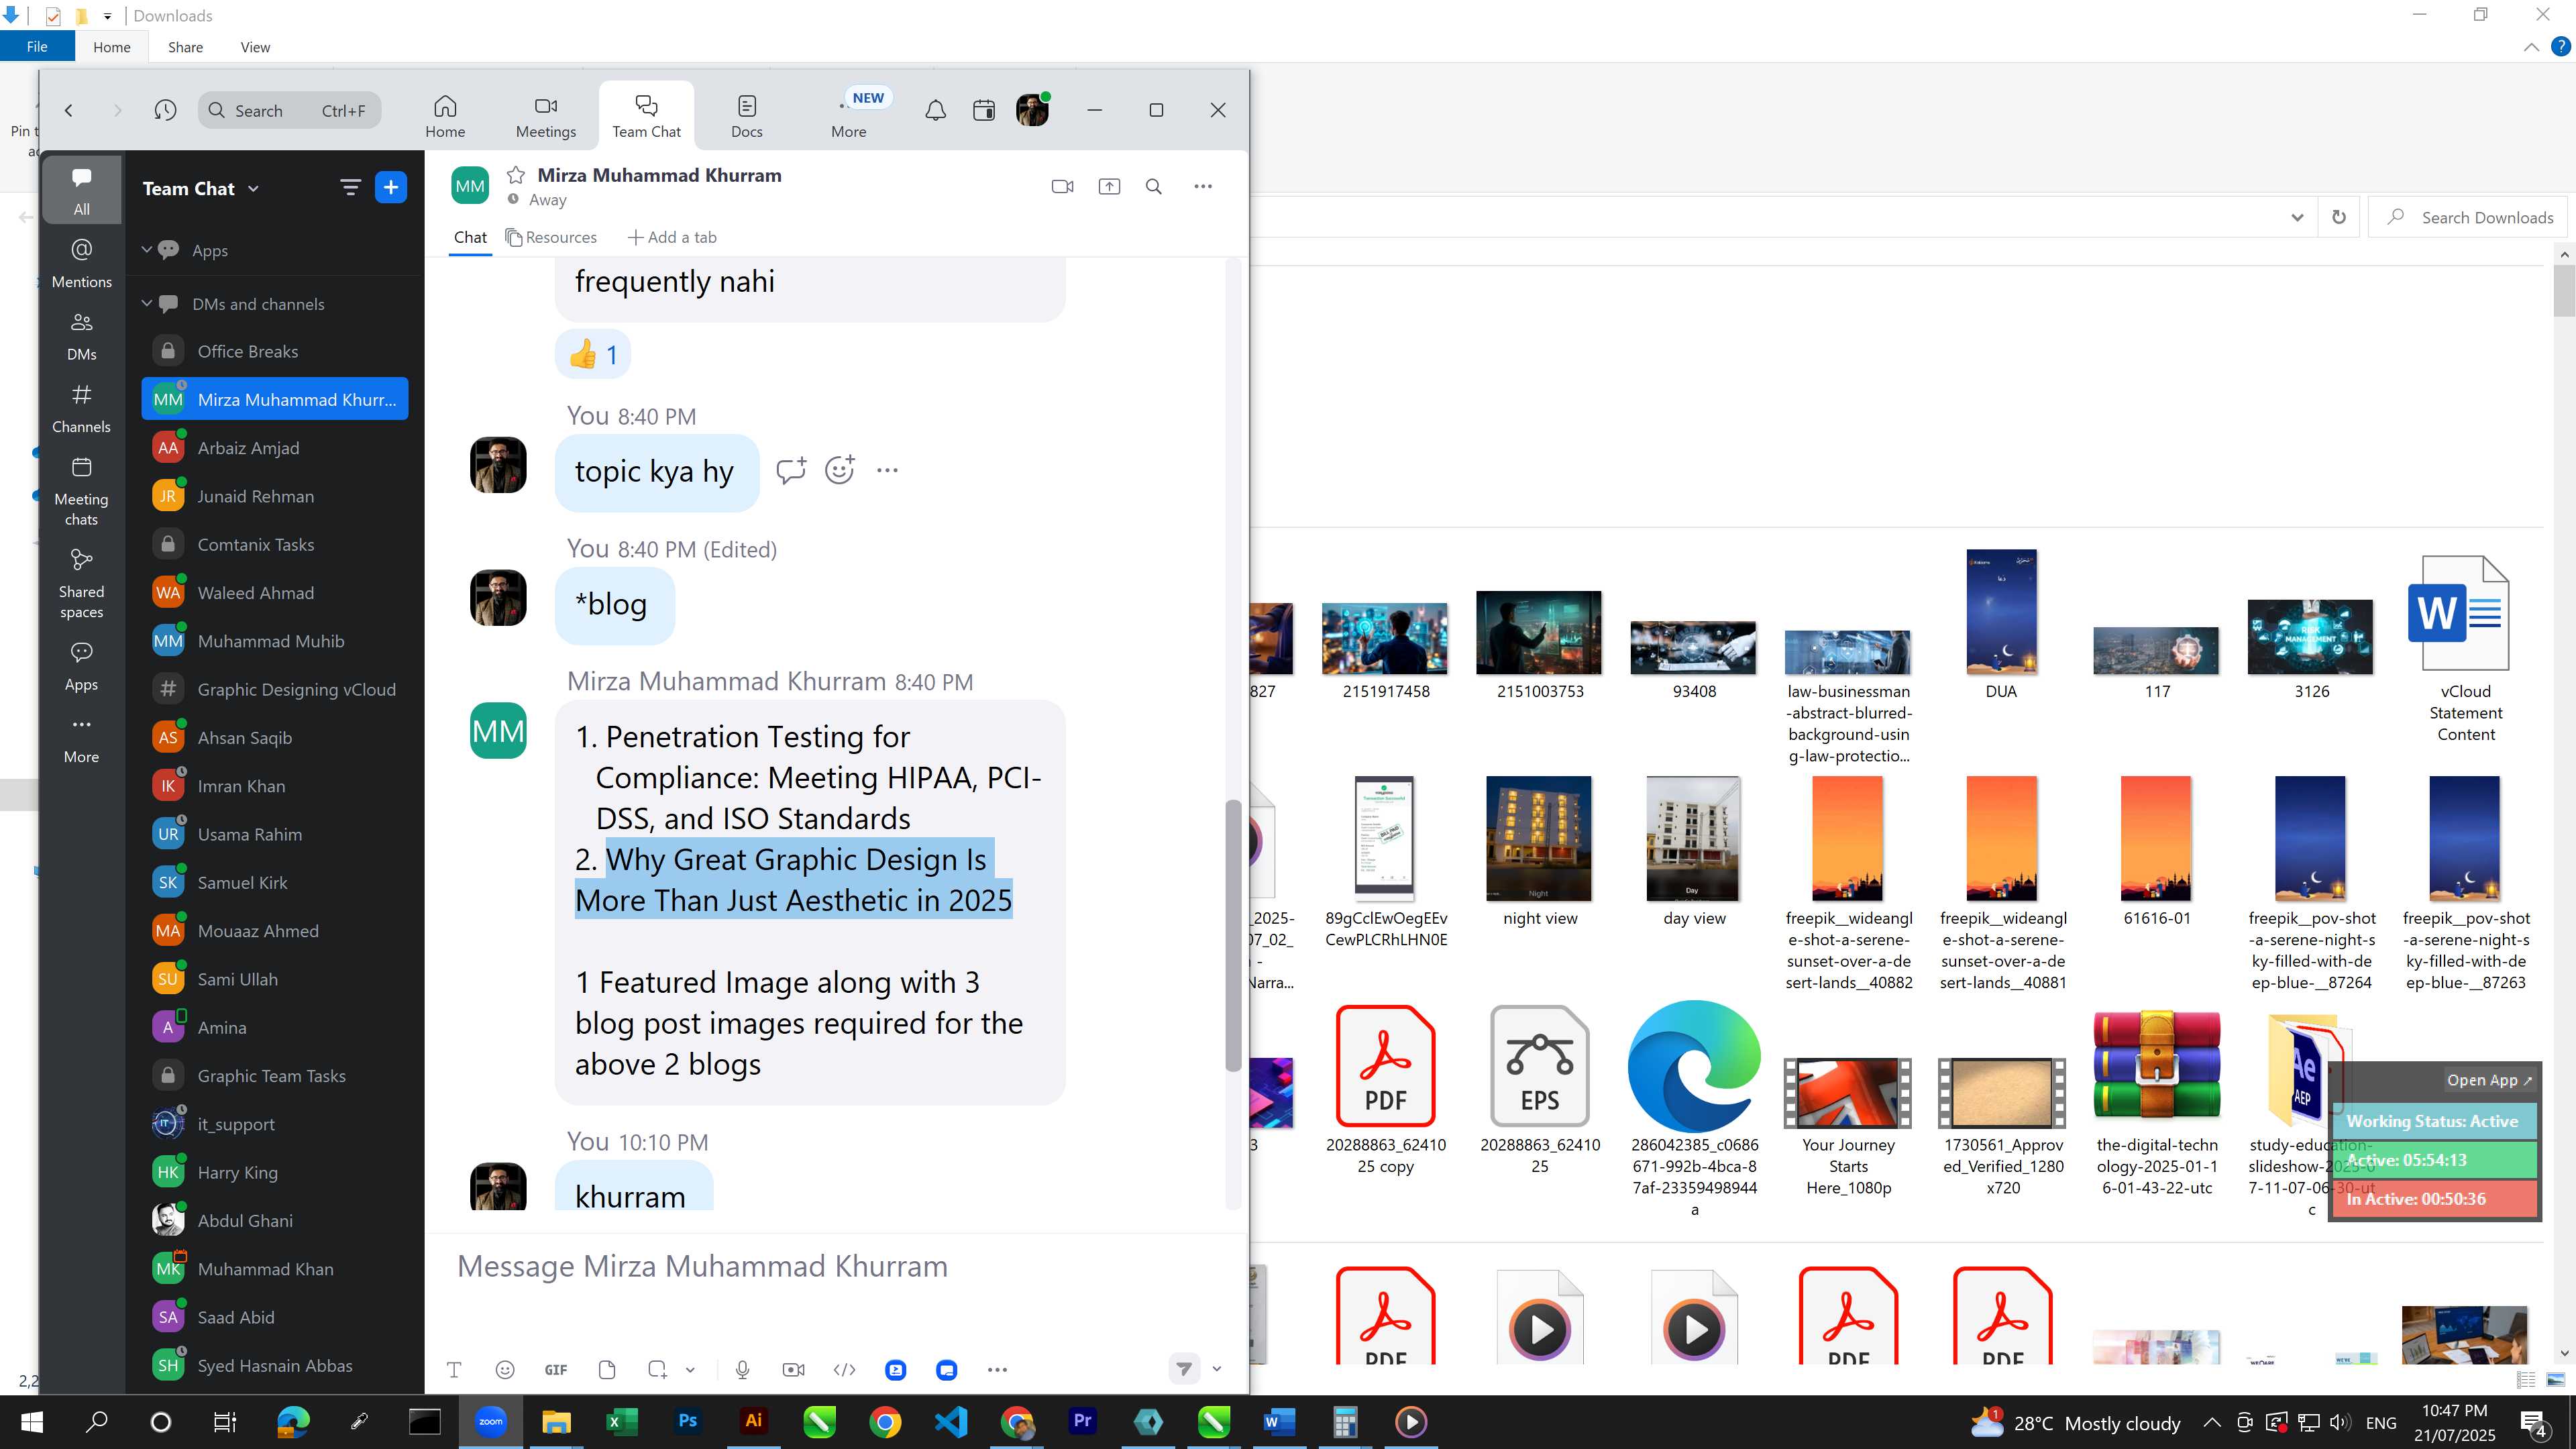Go back with Zoom back arrow
This screenshot has height=1449, width=2576.
tap(69, 110)
